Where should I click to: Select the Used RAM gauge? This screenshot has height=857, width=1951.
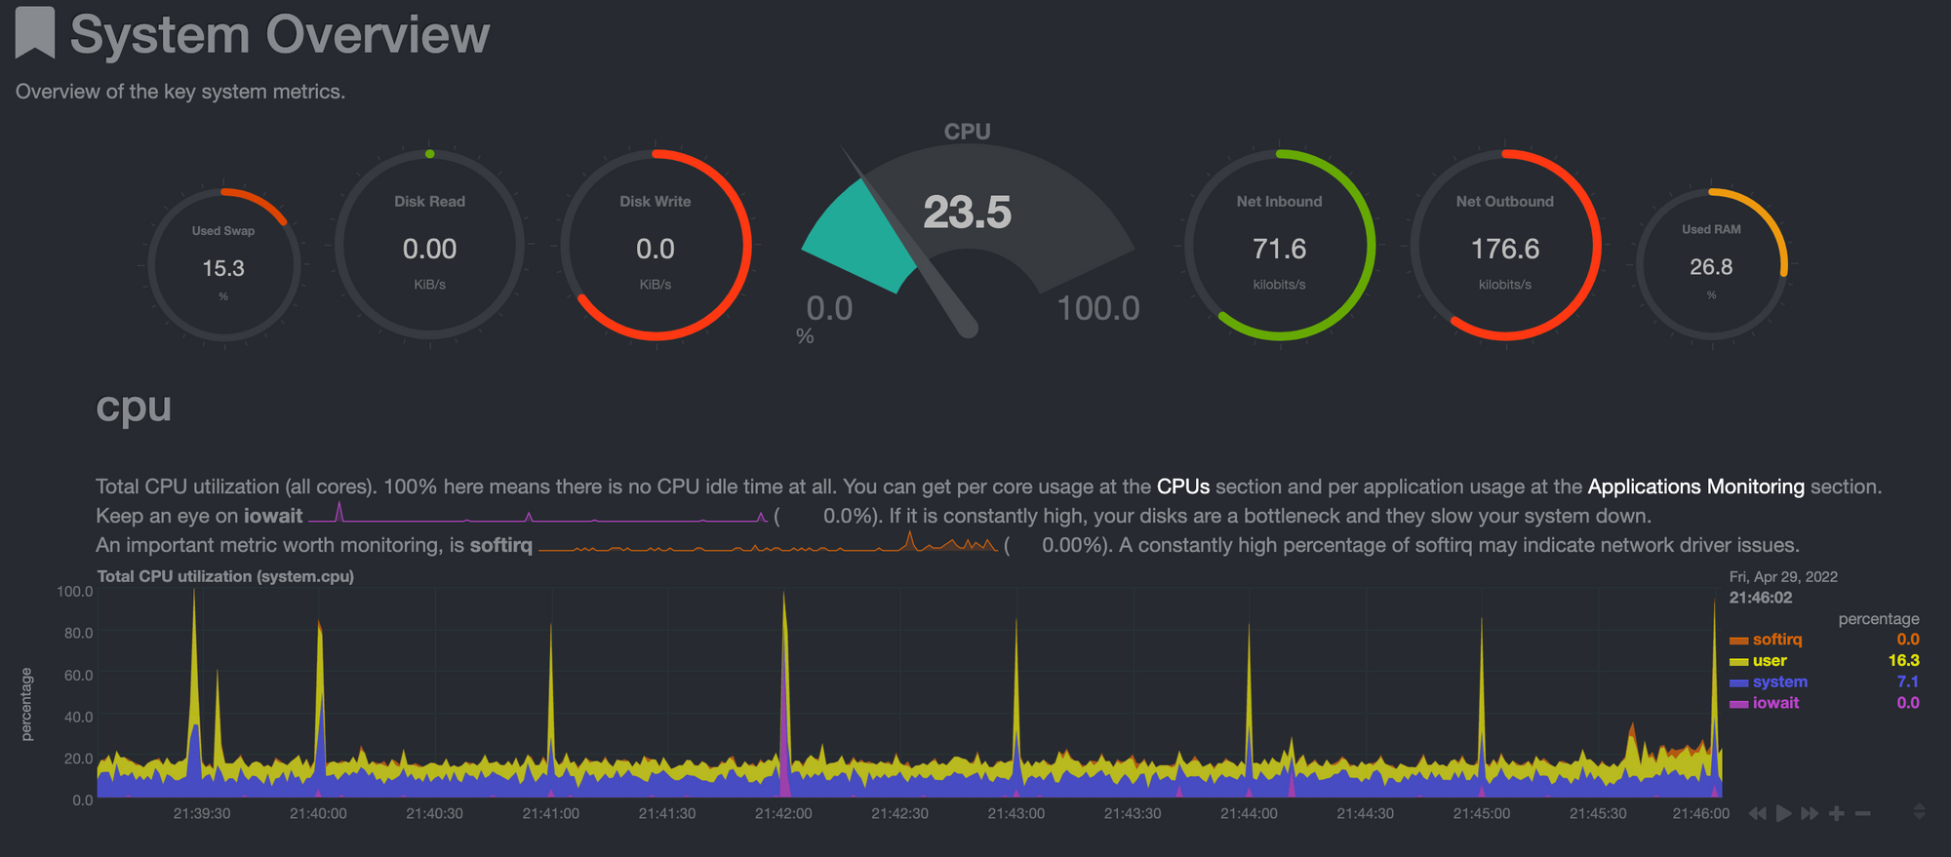click(1711, 264)
